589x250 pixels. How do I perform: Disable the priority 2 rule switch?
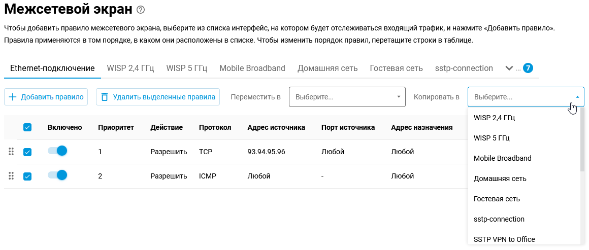pyautogui.click(x=57, y=175)
